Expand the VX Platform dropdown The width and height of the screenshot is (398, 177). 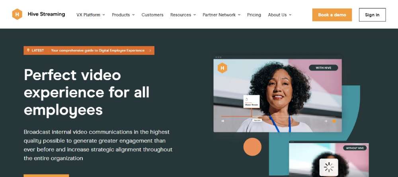[x=91, y=15]
